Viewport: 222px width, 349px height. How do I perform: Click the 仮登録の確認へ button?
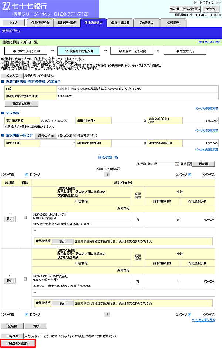pyautogui.click(x=18, y=343)
